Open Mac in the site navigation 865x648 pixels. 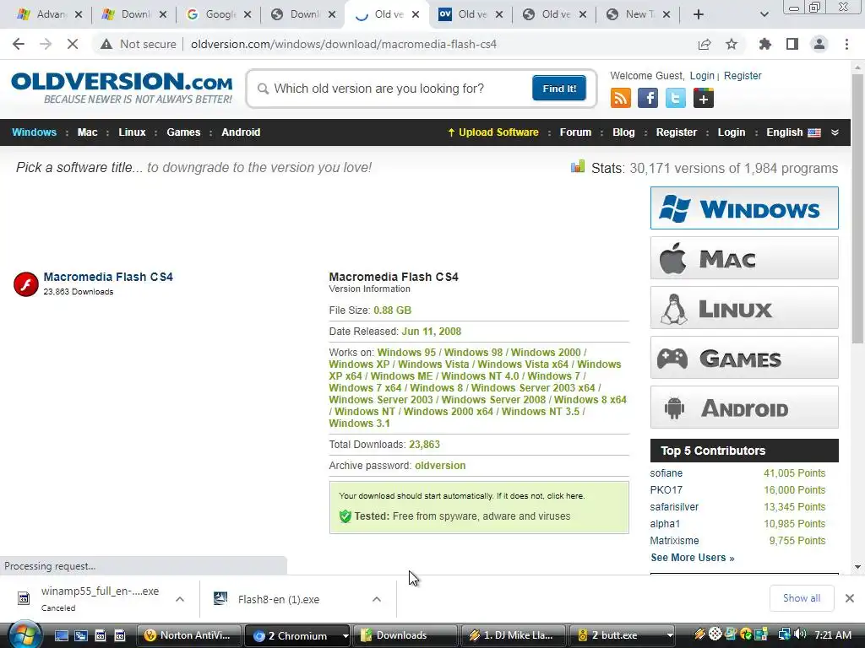[x=87, y=132]
